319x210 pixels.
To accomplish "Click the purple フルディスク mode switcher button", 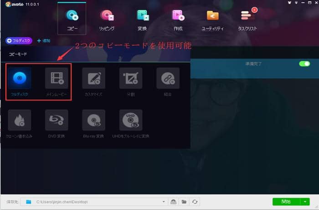I will coord(19,41).
